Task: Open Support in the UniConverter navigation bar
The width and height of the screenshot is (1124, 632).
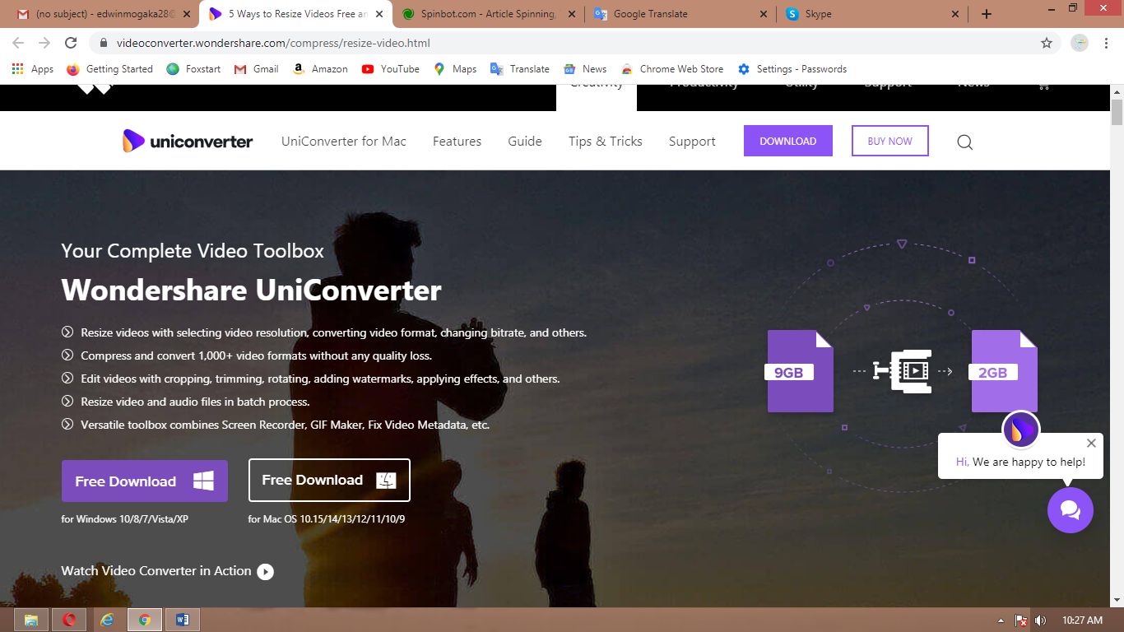Action: coord(692,141)
